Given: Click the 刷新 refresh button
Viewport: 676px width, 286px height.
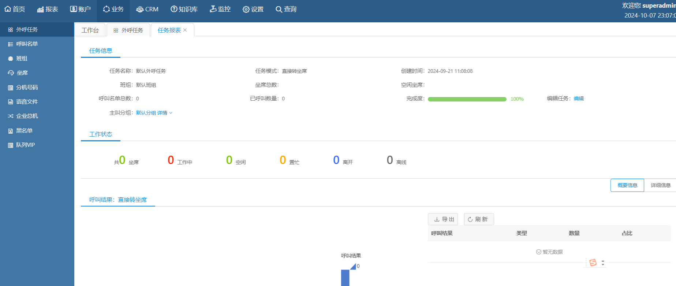Looking at the screenshot, I should (x=478, y=219).
